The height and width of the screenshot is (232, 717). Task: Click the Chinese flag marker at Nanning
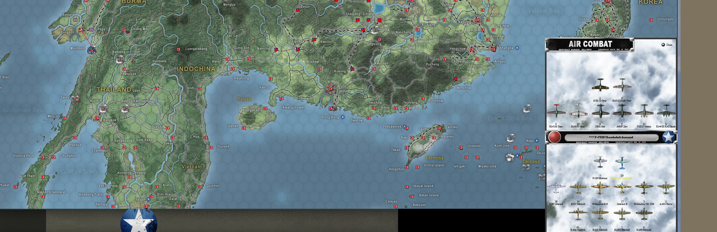(276, 49)
